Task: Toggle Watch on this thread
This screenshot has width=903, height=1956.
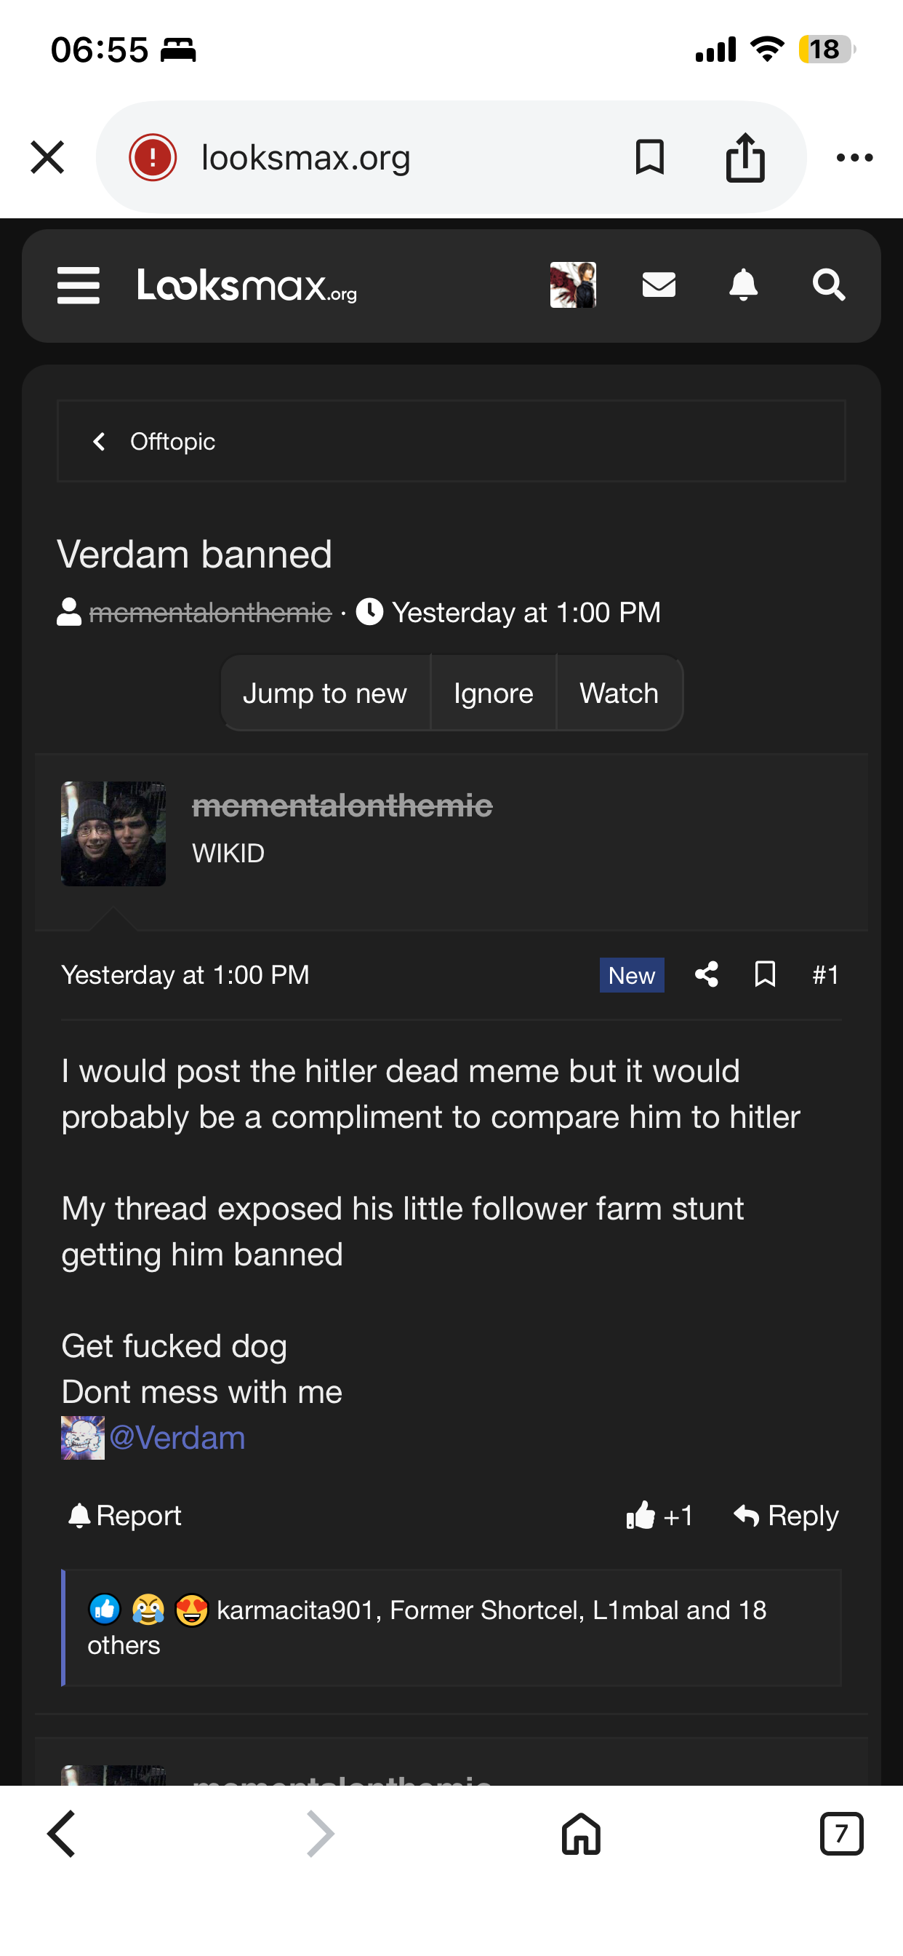Action: [619, 693]
